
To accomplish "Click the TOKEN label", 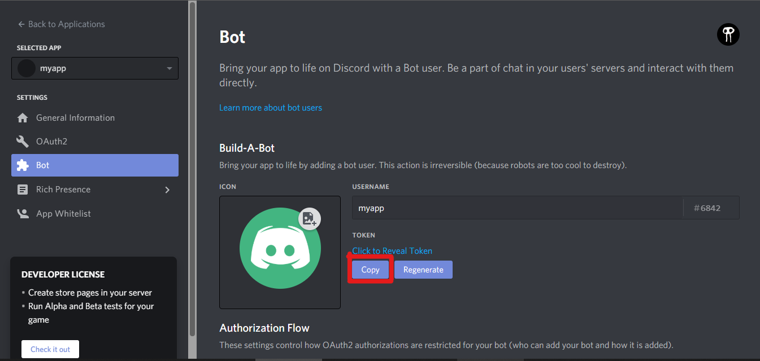I will coord(363,235).
